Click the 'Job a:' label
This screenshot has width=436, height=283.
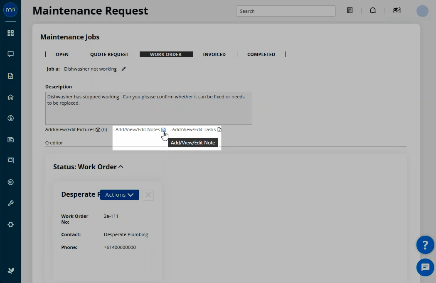(53, 69)
